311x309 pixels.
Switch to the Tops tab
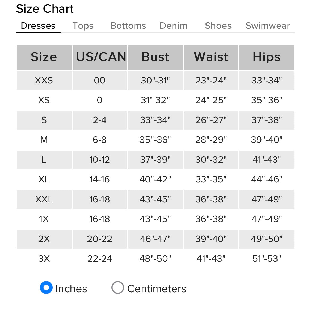pos(83,26)
